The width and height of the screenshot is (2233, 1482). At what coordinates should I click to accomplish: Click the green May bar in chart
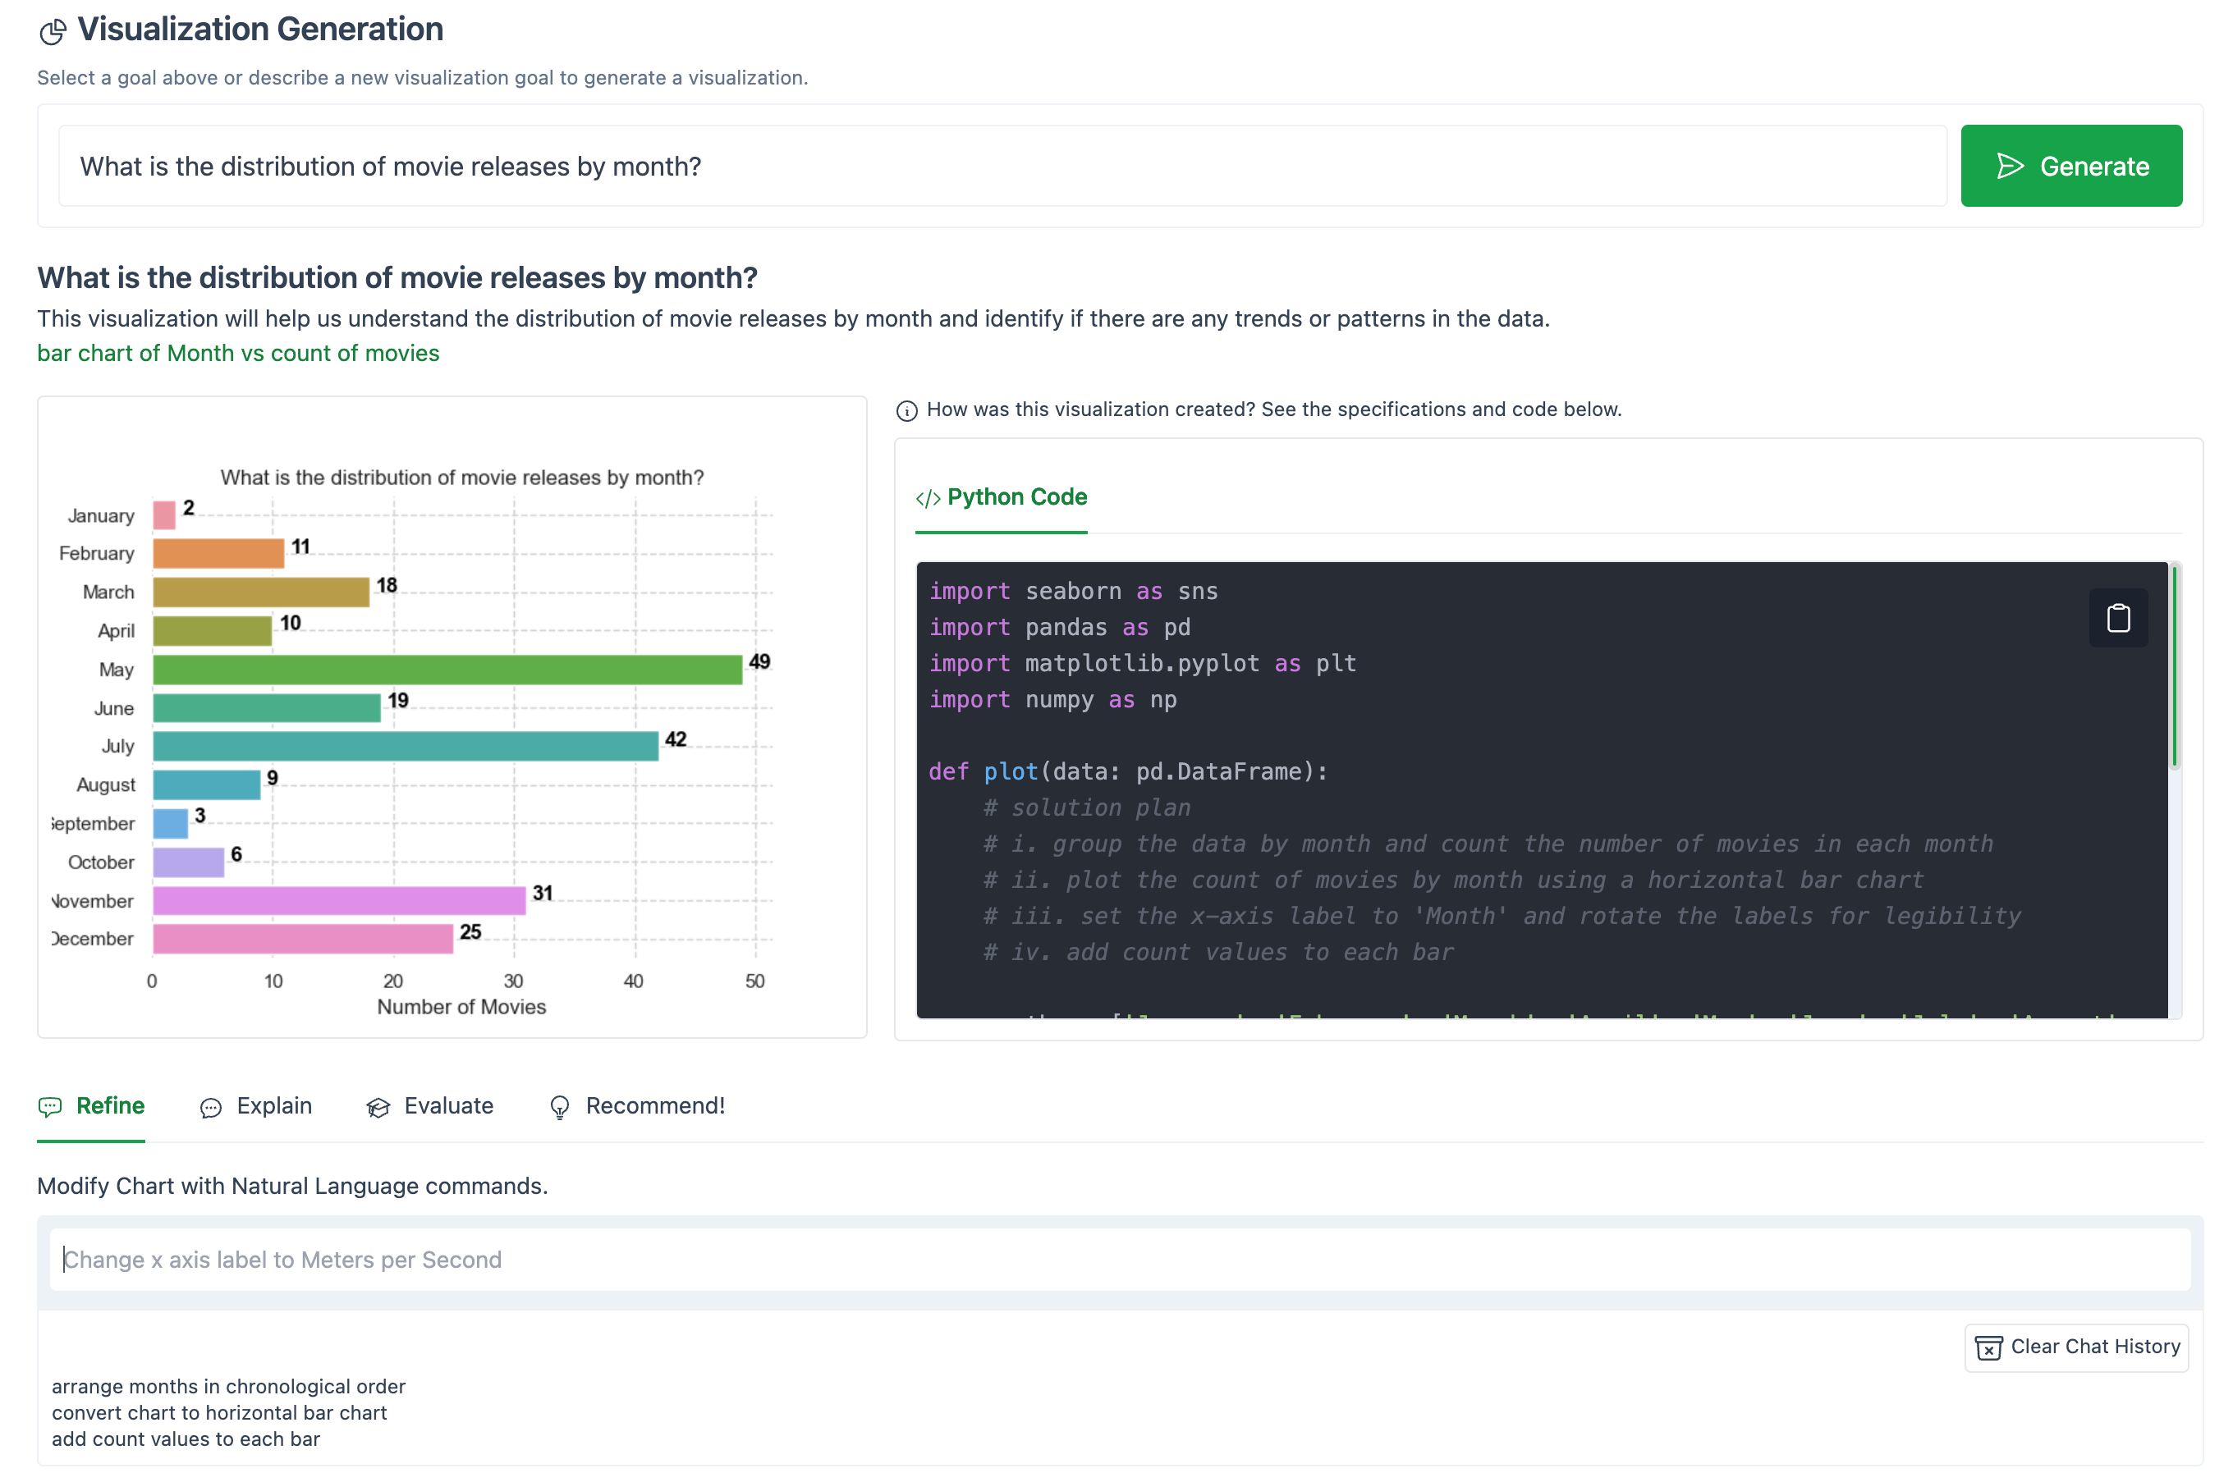(447, 669)
